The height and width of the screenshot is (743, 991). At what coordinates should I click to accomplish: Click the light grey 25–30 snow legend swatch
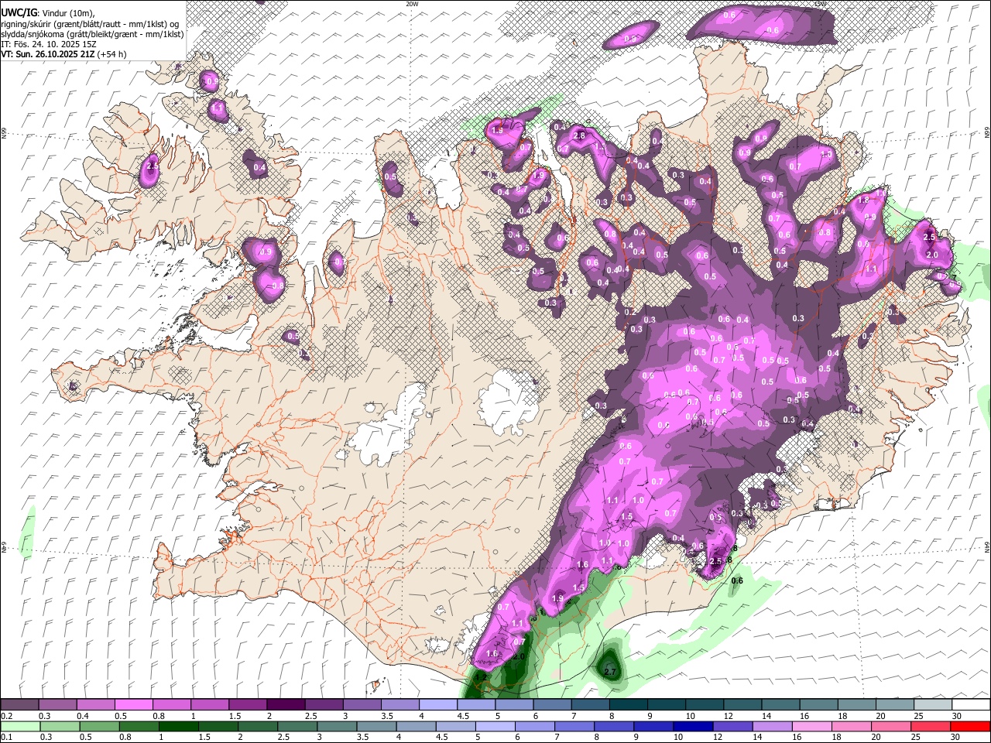[933, 705]
